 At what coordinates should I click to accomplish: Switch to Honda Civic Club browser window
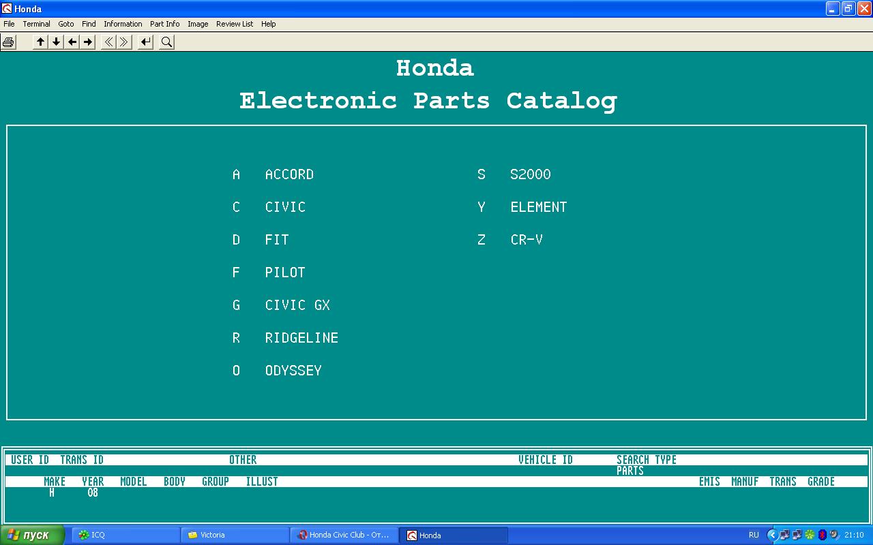tap(344, 535)
